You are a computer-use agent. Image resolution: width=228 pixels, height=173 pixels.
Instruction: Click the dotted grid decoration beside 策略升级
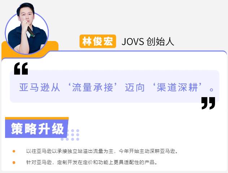[70, 135]
